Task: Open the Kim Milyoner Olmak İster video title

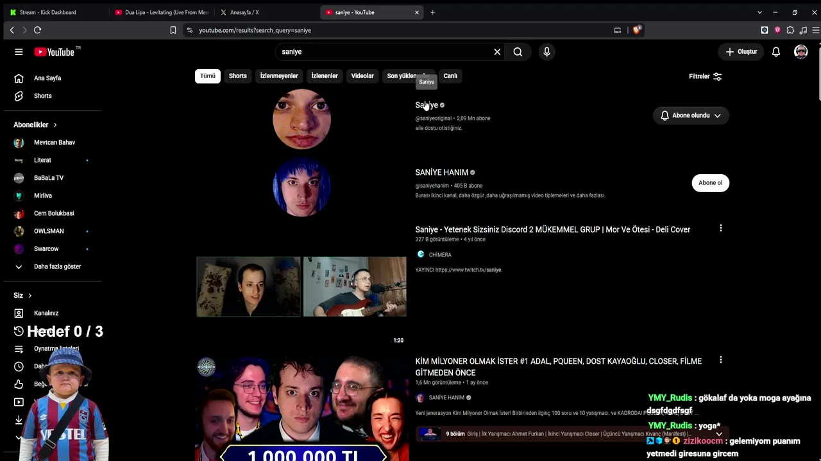Action: 559,367
